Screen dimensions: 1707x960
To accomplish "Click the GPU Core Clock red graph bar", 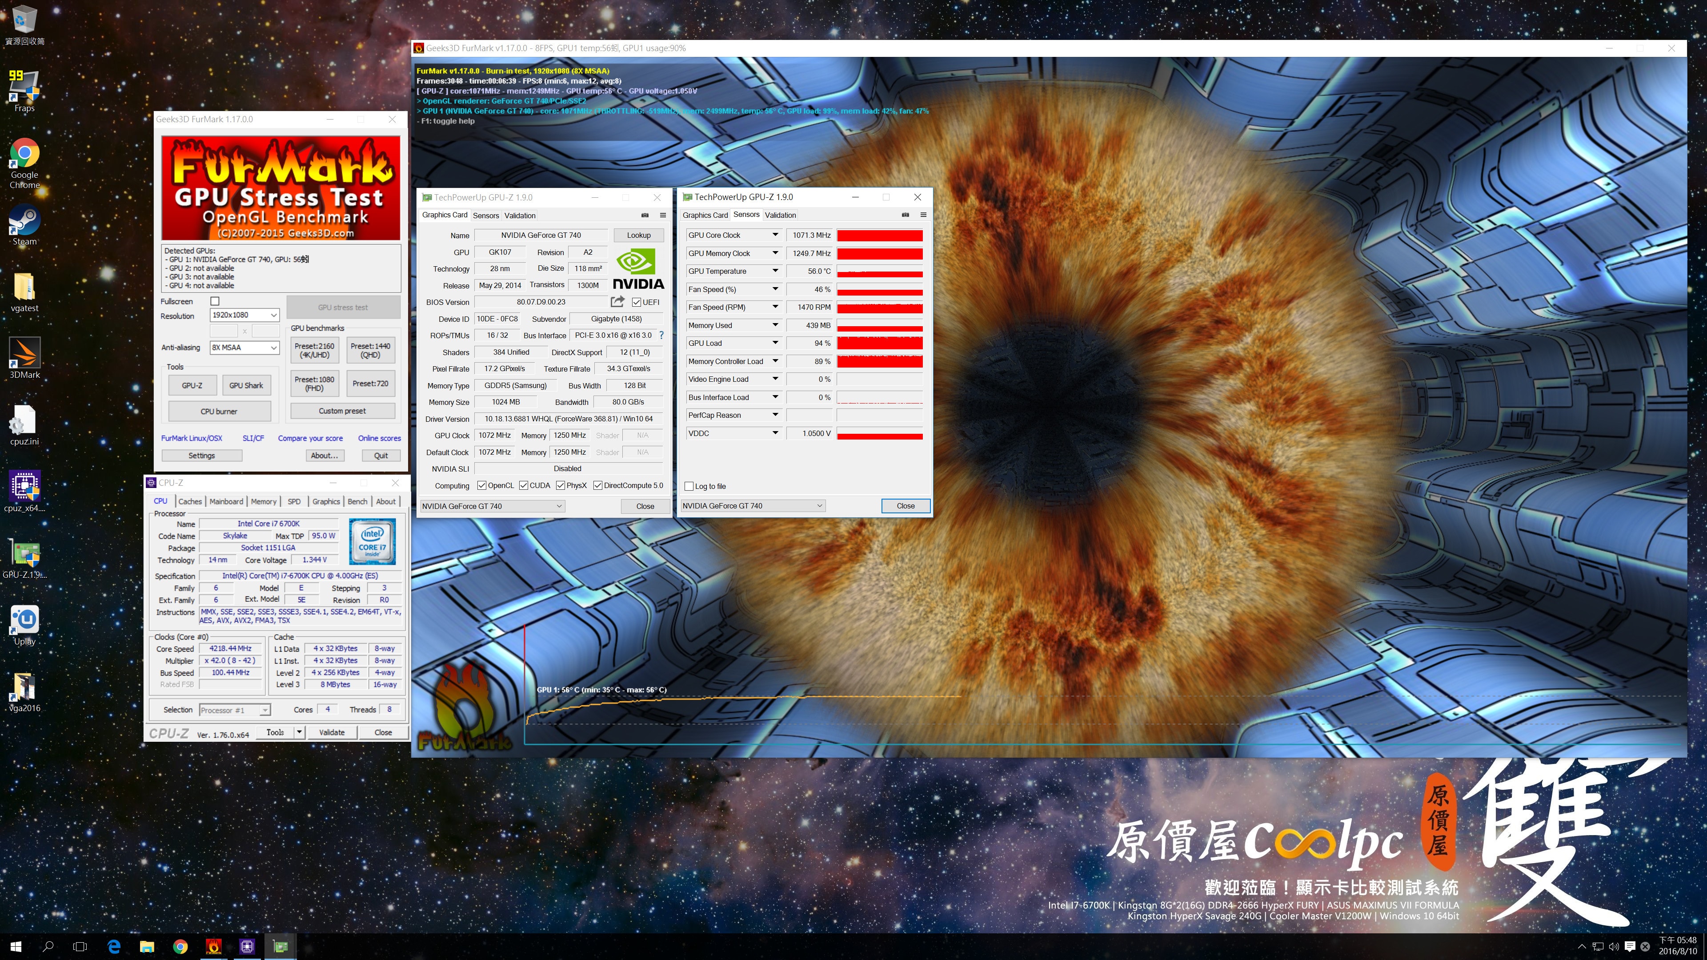I will tap(880, 235).
